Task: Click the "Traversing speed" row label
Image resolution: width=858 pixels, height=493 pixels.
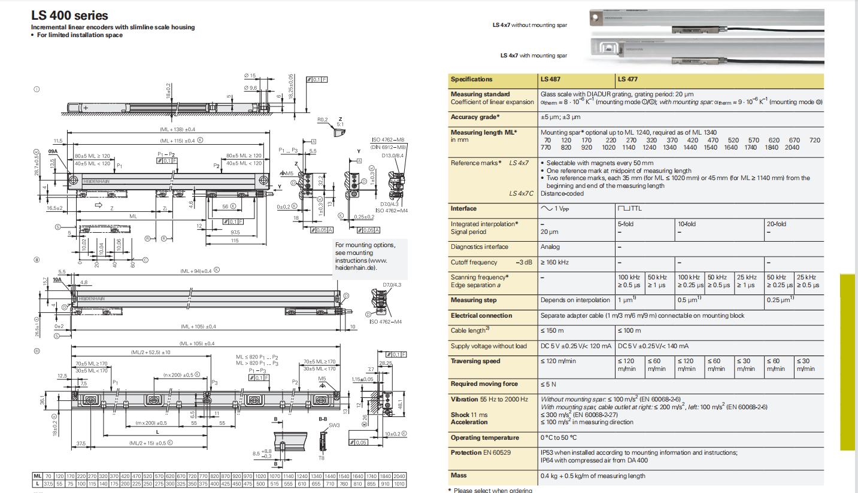Action: pos(475,361)
